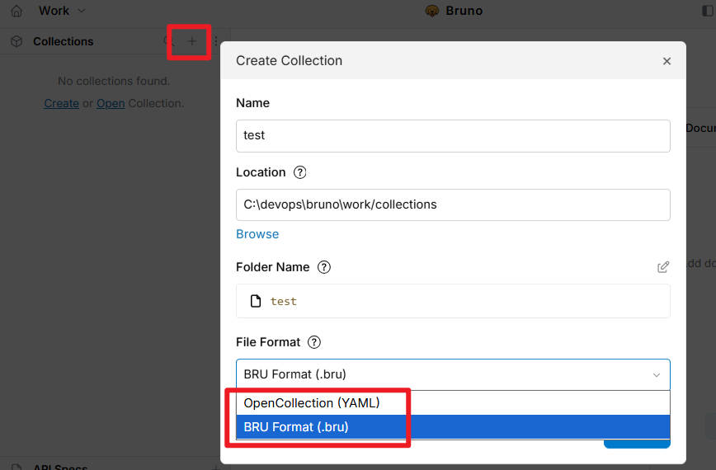Select OpenCollection (YAML) option
This screenshot has height=470, width=716.
[453, 403]
